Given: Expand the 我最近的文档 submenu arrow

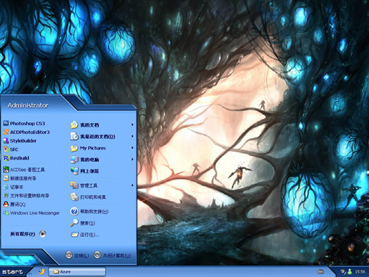Looking at the screenshot, I should point(132,136).
